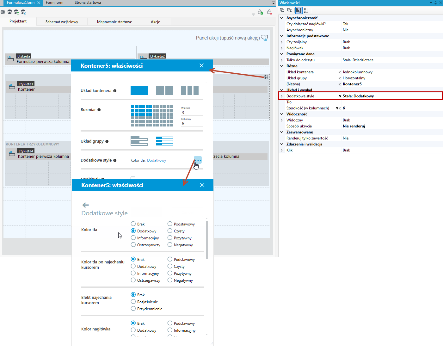
Task: Pin the Właściwości panel with pushpin icon
Action: pos(435,3)
